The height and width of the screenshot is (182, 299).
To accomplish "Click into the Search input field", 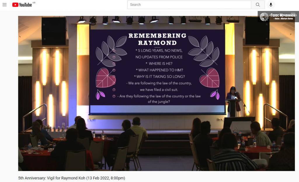I will tap(189, 5).
